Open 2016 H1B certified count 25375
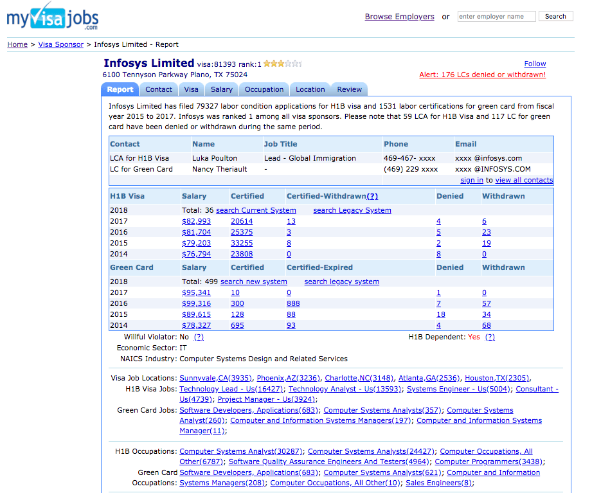This screenshot has height=493, width=592. click(x=242, y=232)
